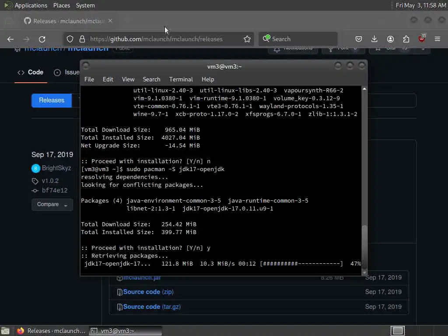Viewport: 448px width, 336px height.
Task: Click terminal scrollbar up arrow
Action: 364,89
